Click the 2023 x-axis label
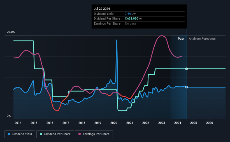 pos(162,123)
